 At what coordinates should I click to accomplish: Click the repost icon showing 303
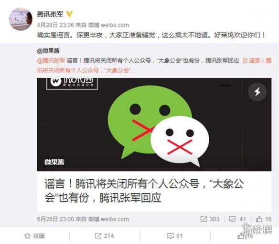pos(210,219)
